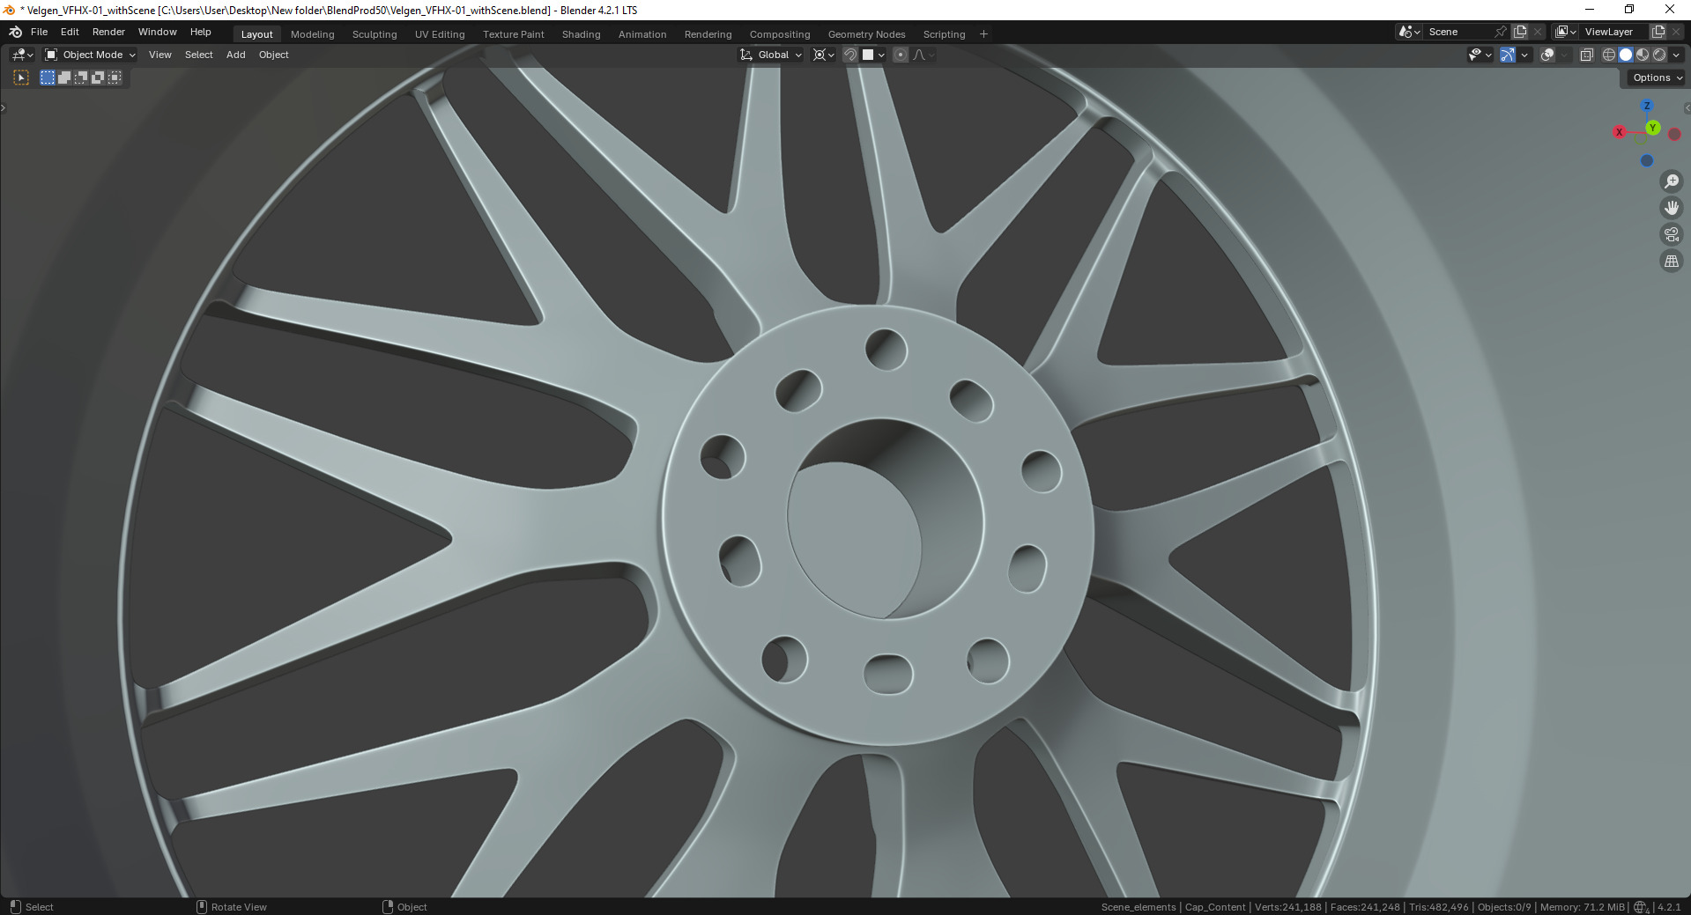
Task: Open the snapping options dropdown
Action: [873, 55]
